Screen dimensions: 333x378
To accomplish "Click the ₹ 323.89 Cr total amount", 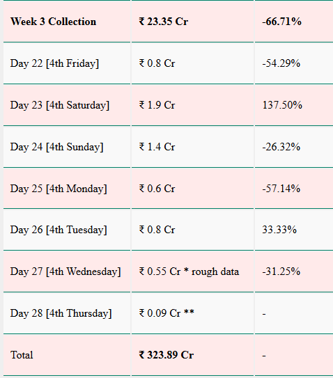I will click(x=166, y=355).
